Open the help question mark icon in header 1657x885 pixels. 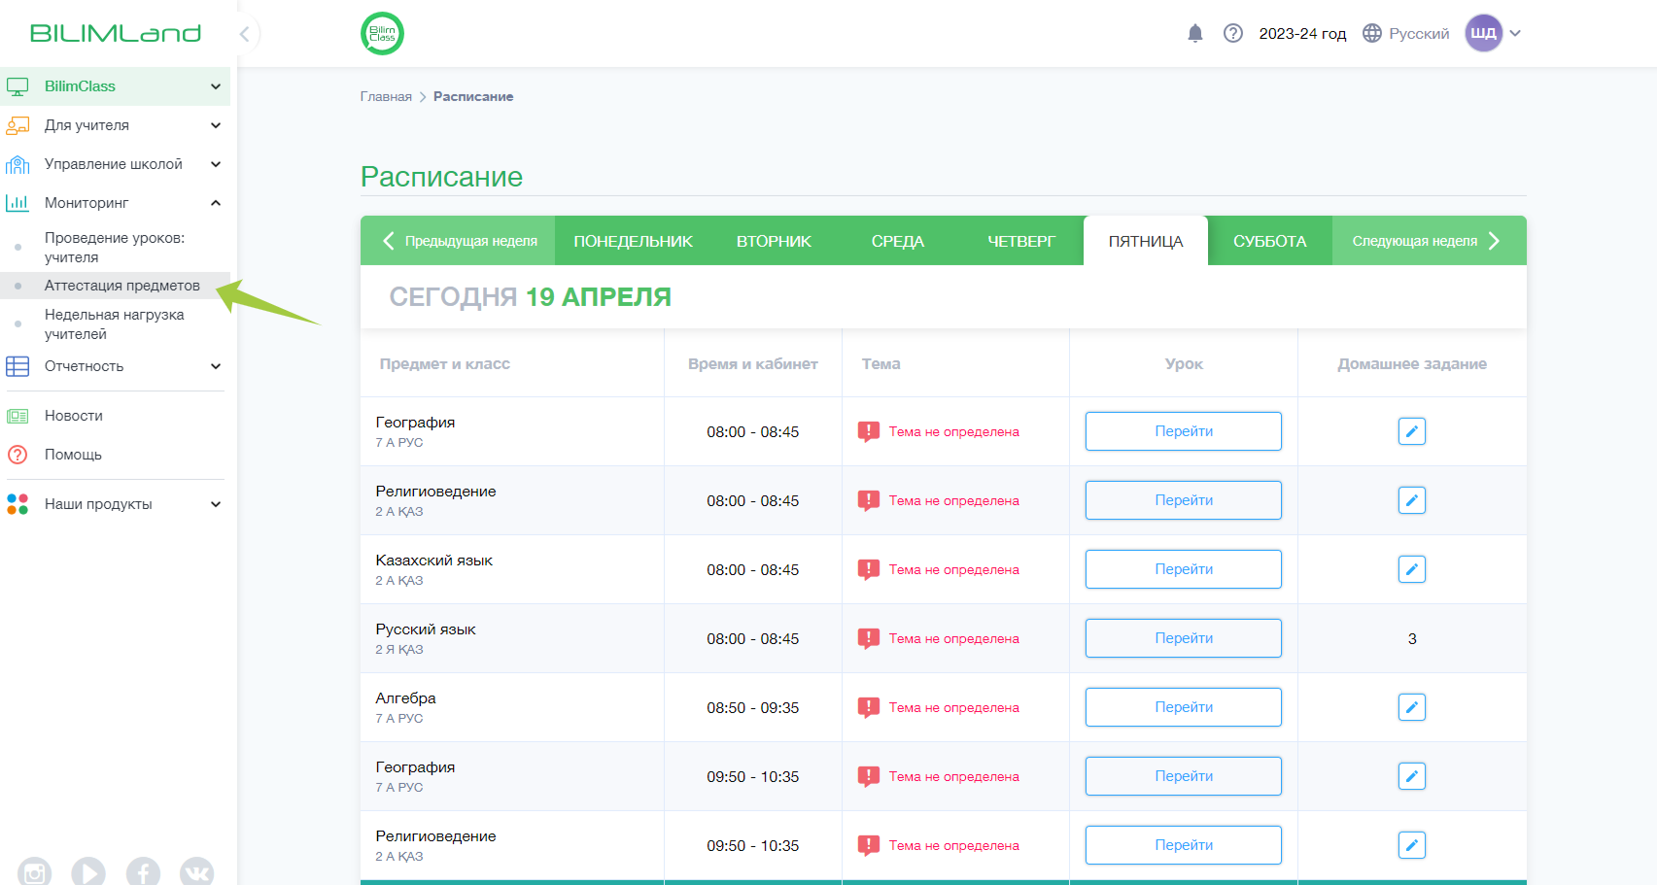coord(1233,33)
